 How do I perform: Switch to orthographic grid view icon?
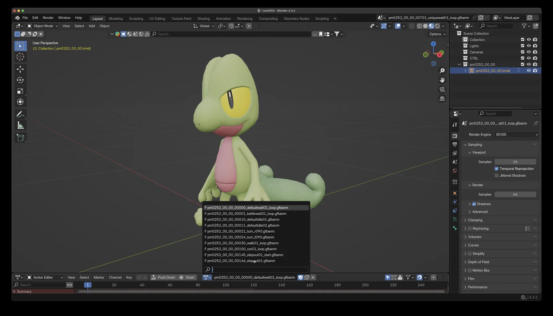[442, 99]
